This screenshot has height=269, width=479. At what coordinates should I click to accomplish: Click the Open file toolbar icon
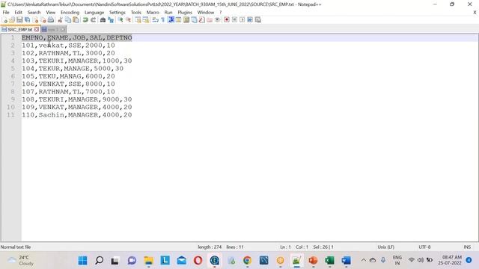click(x=12, y=20)
